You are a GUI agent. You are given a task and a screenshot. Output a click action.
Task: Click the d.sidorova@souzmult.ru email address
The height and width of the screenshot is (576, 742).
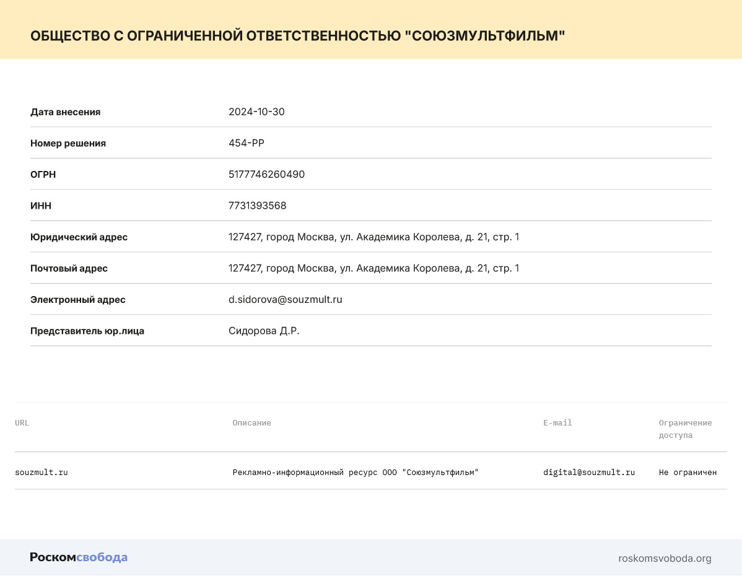[x=286, y=299]
